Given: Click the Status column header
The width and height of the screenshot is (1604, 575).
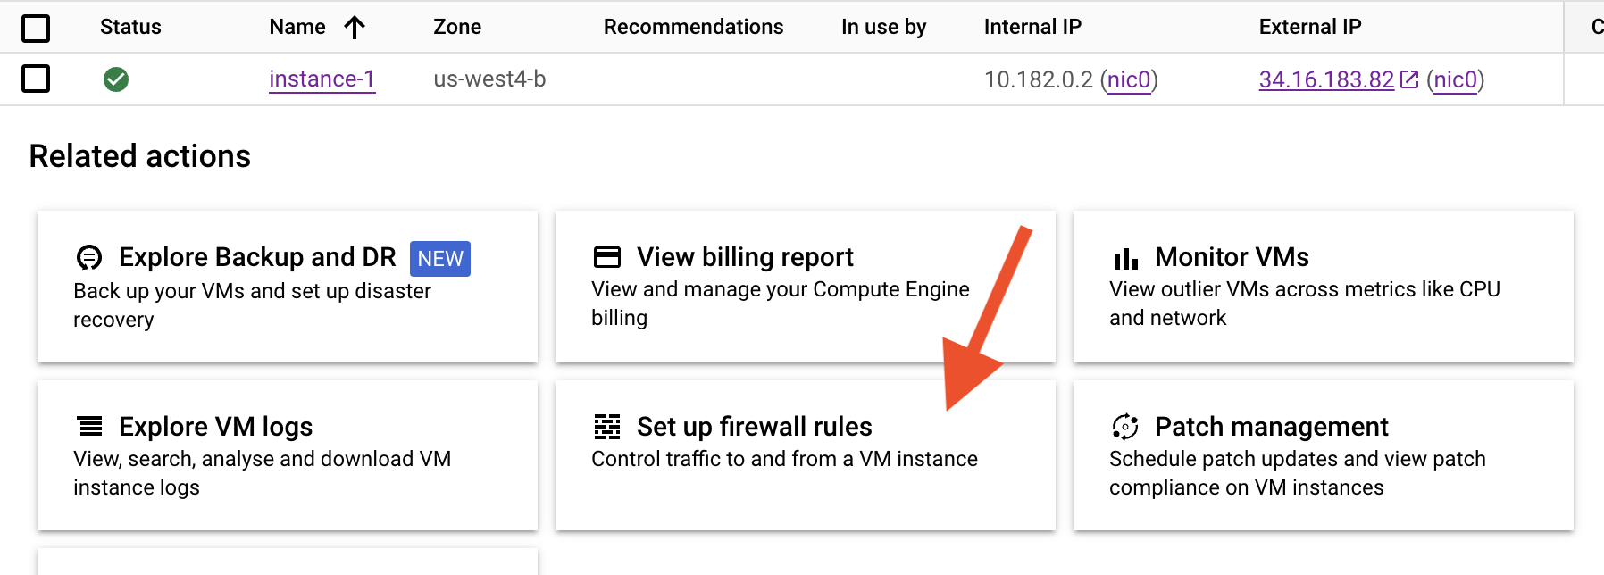Looking at the screenshot, I should click(130, 27).
